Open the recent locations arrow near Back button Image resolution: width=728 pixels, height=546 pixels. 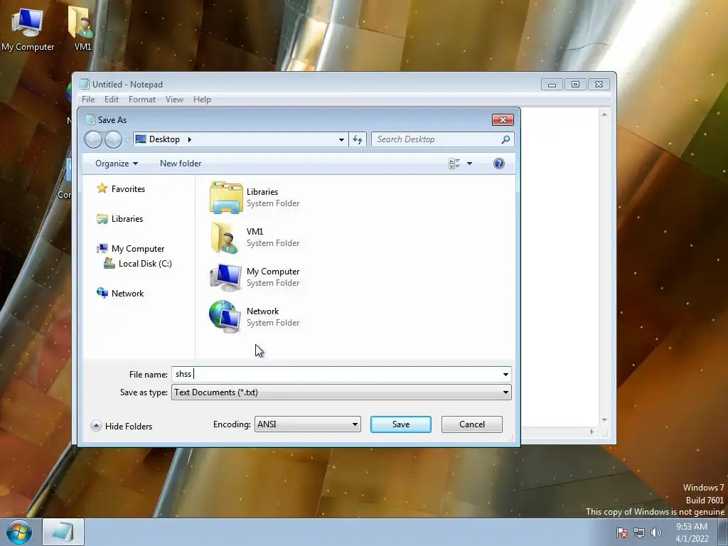tap(127, 139)
